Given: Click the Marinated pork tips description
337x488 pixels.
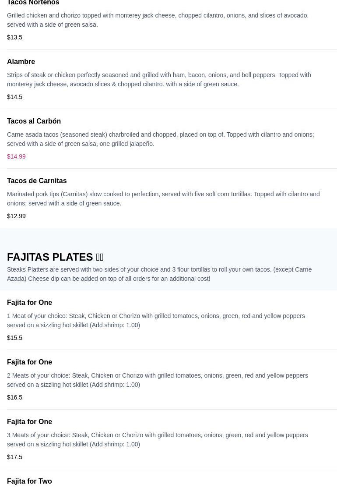Looking at the screenshot, I should 163,198.
